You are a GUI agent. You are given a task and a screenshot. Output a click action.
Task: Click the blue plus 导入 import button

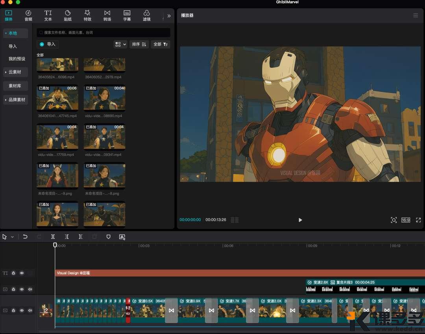48,44
